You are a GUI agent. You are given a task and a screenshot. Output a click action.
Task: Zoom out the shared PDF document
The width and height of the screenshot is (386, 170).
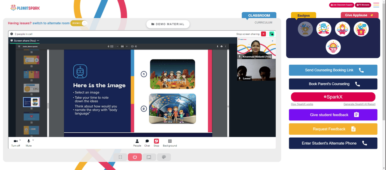click(x=117, y=46)
